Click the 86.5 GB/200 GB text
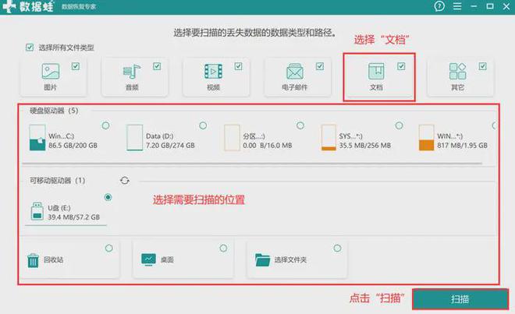 click(73, 146)
